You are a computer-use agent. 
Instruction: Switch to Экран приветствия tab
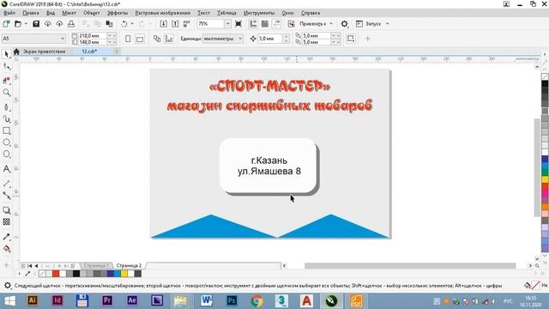tap(44, 51)
